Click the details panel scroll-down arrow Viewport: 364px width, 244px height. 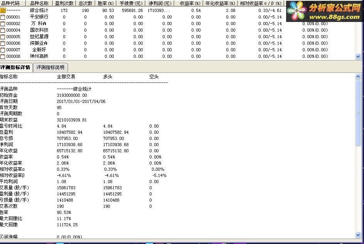(358, 235)
